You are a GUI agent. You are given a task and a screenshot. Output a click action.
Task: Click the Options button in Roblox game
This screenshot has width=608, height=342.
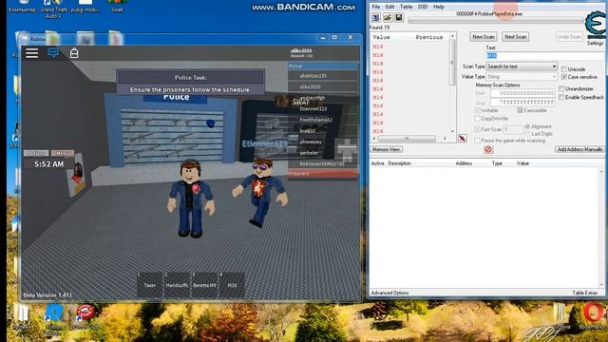36,153
